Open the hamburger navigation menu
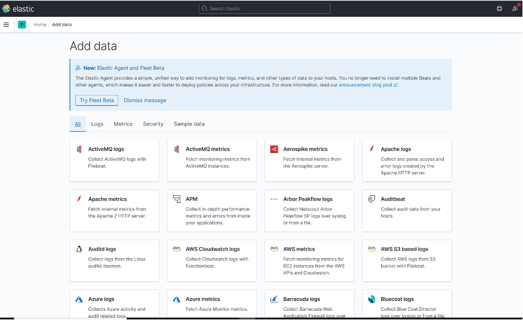This screenshot has width=523, height=320. tap(6, 25)
